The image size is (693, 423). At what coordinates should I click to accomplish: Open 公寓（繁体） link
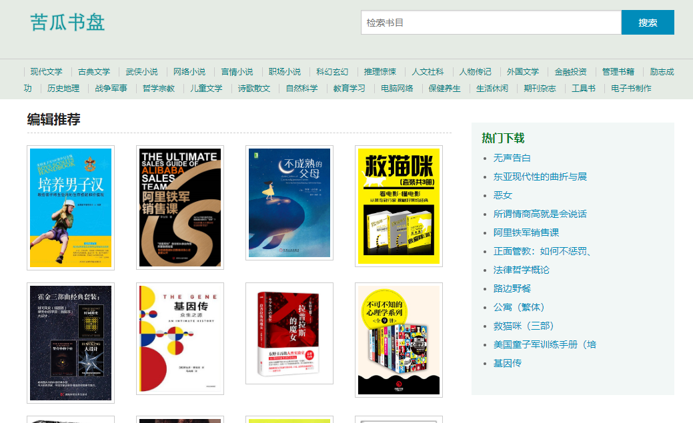click(520, 307)
